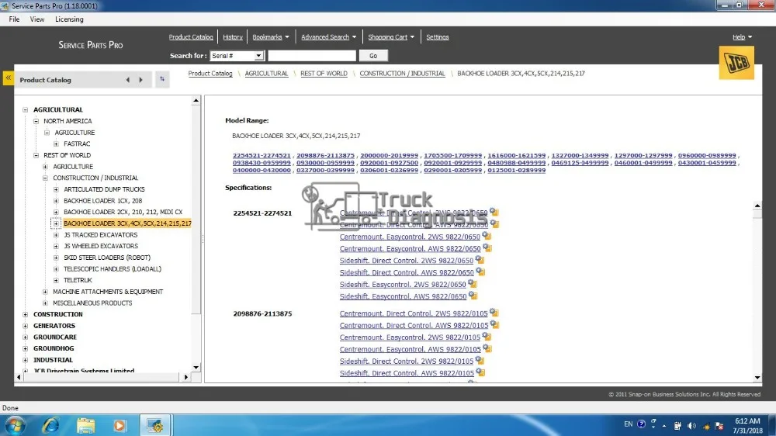Viewport: 776px width, 436px height.
Task: Expand the FASTRAC tree node
Action: [56, 144]
